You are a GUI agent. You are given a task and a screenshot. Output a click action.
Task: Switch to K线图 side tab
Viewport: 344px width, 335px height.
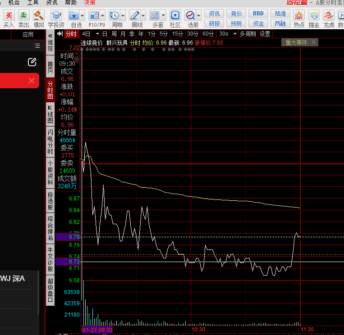50,114
